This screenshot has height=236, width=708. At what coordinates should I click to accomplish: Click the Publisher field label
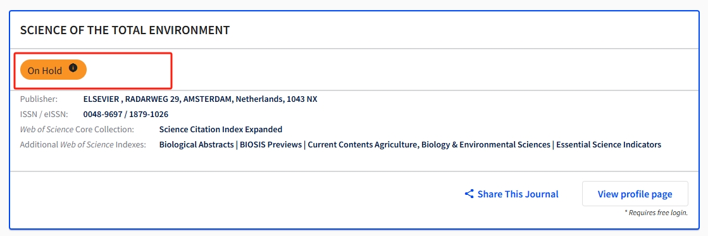(39, 99)
